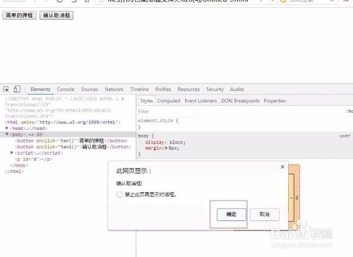Image resolution: width=353 pixels, height=257 pixels.
Task: Click the display: block declaration
Action: [165, 142]
